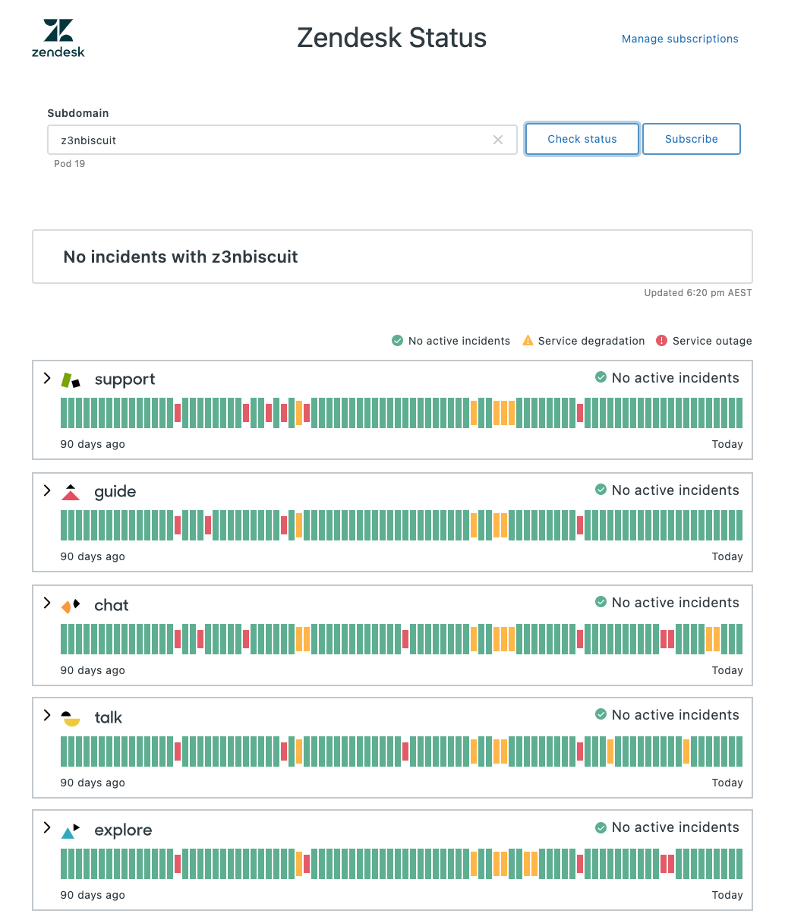This screenshot has height=920, width=785.
Task: Click the 'Zendesk Status' heading
Action: point(392,38)
